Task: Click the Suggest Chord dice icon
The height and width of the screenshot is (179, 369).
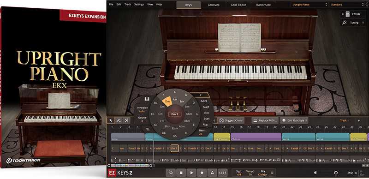Action: tap(221, 120)
